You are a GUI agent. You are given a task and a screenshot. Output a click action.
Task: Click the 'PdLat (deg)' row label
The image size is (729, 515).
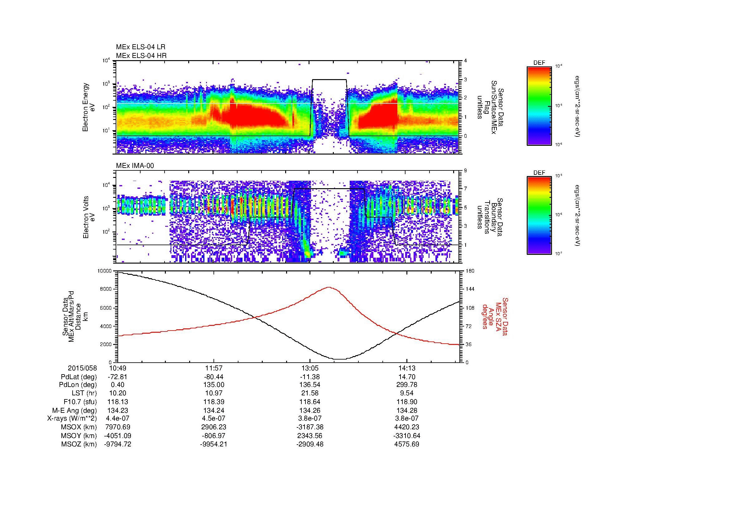tap(79, 377)
